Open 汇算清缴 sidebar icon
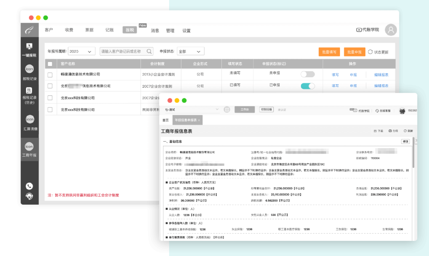 pyautogui.click(x=29, y=122)
